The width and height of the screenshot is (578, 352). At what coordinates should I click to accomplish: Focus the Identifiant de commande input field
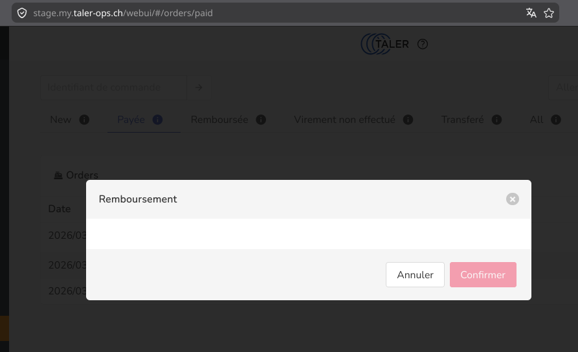pyautogui.click(x=113, y=87)
